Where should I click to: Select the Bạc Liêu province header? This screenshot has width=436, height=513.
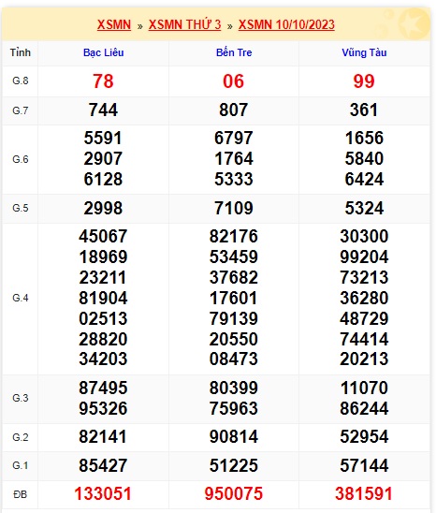pos(103,52)
